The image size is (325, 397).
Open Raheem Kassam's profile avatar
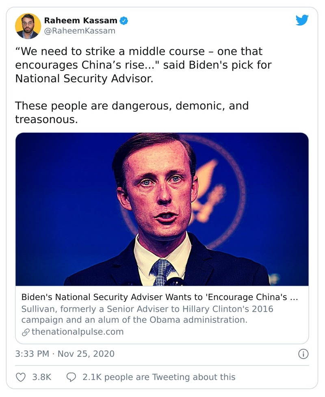point(28,26)
